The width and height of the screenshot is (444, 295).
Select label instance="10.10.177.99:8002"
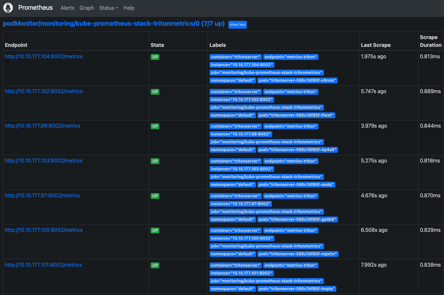click(x=241, y=134)
